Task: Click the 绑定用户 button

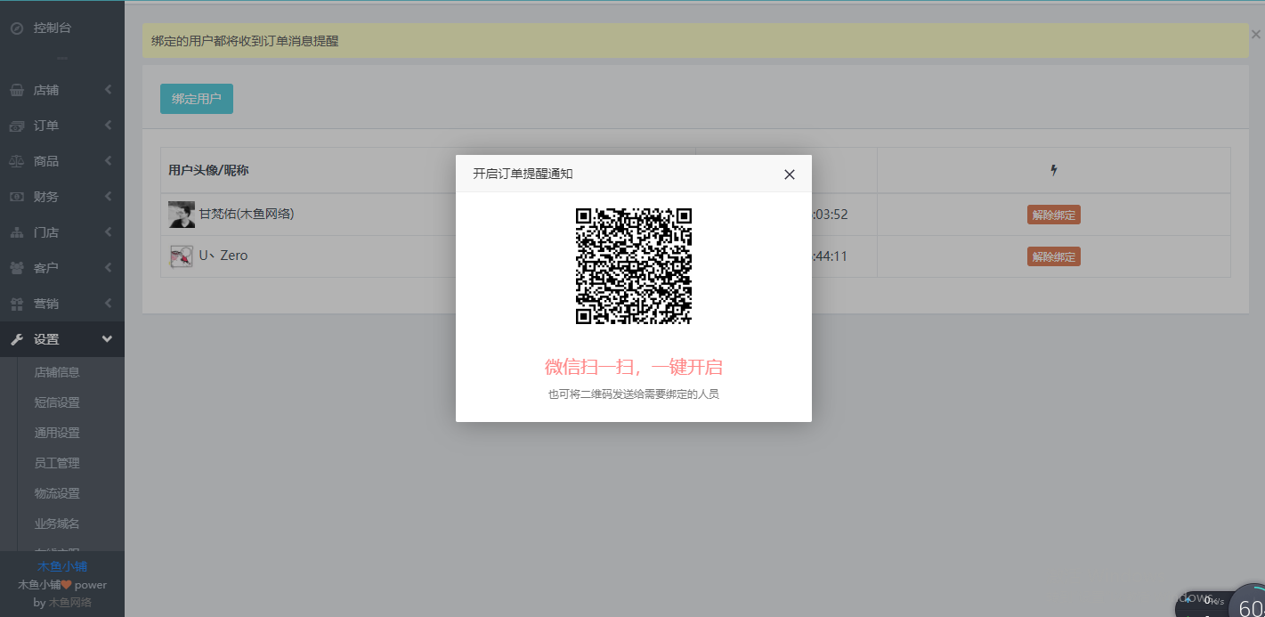Action: pos(197,99)
